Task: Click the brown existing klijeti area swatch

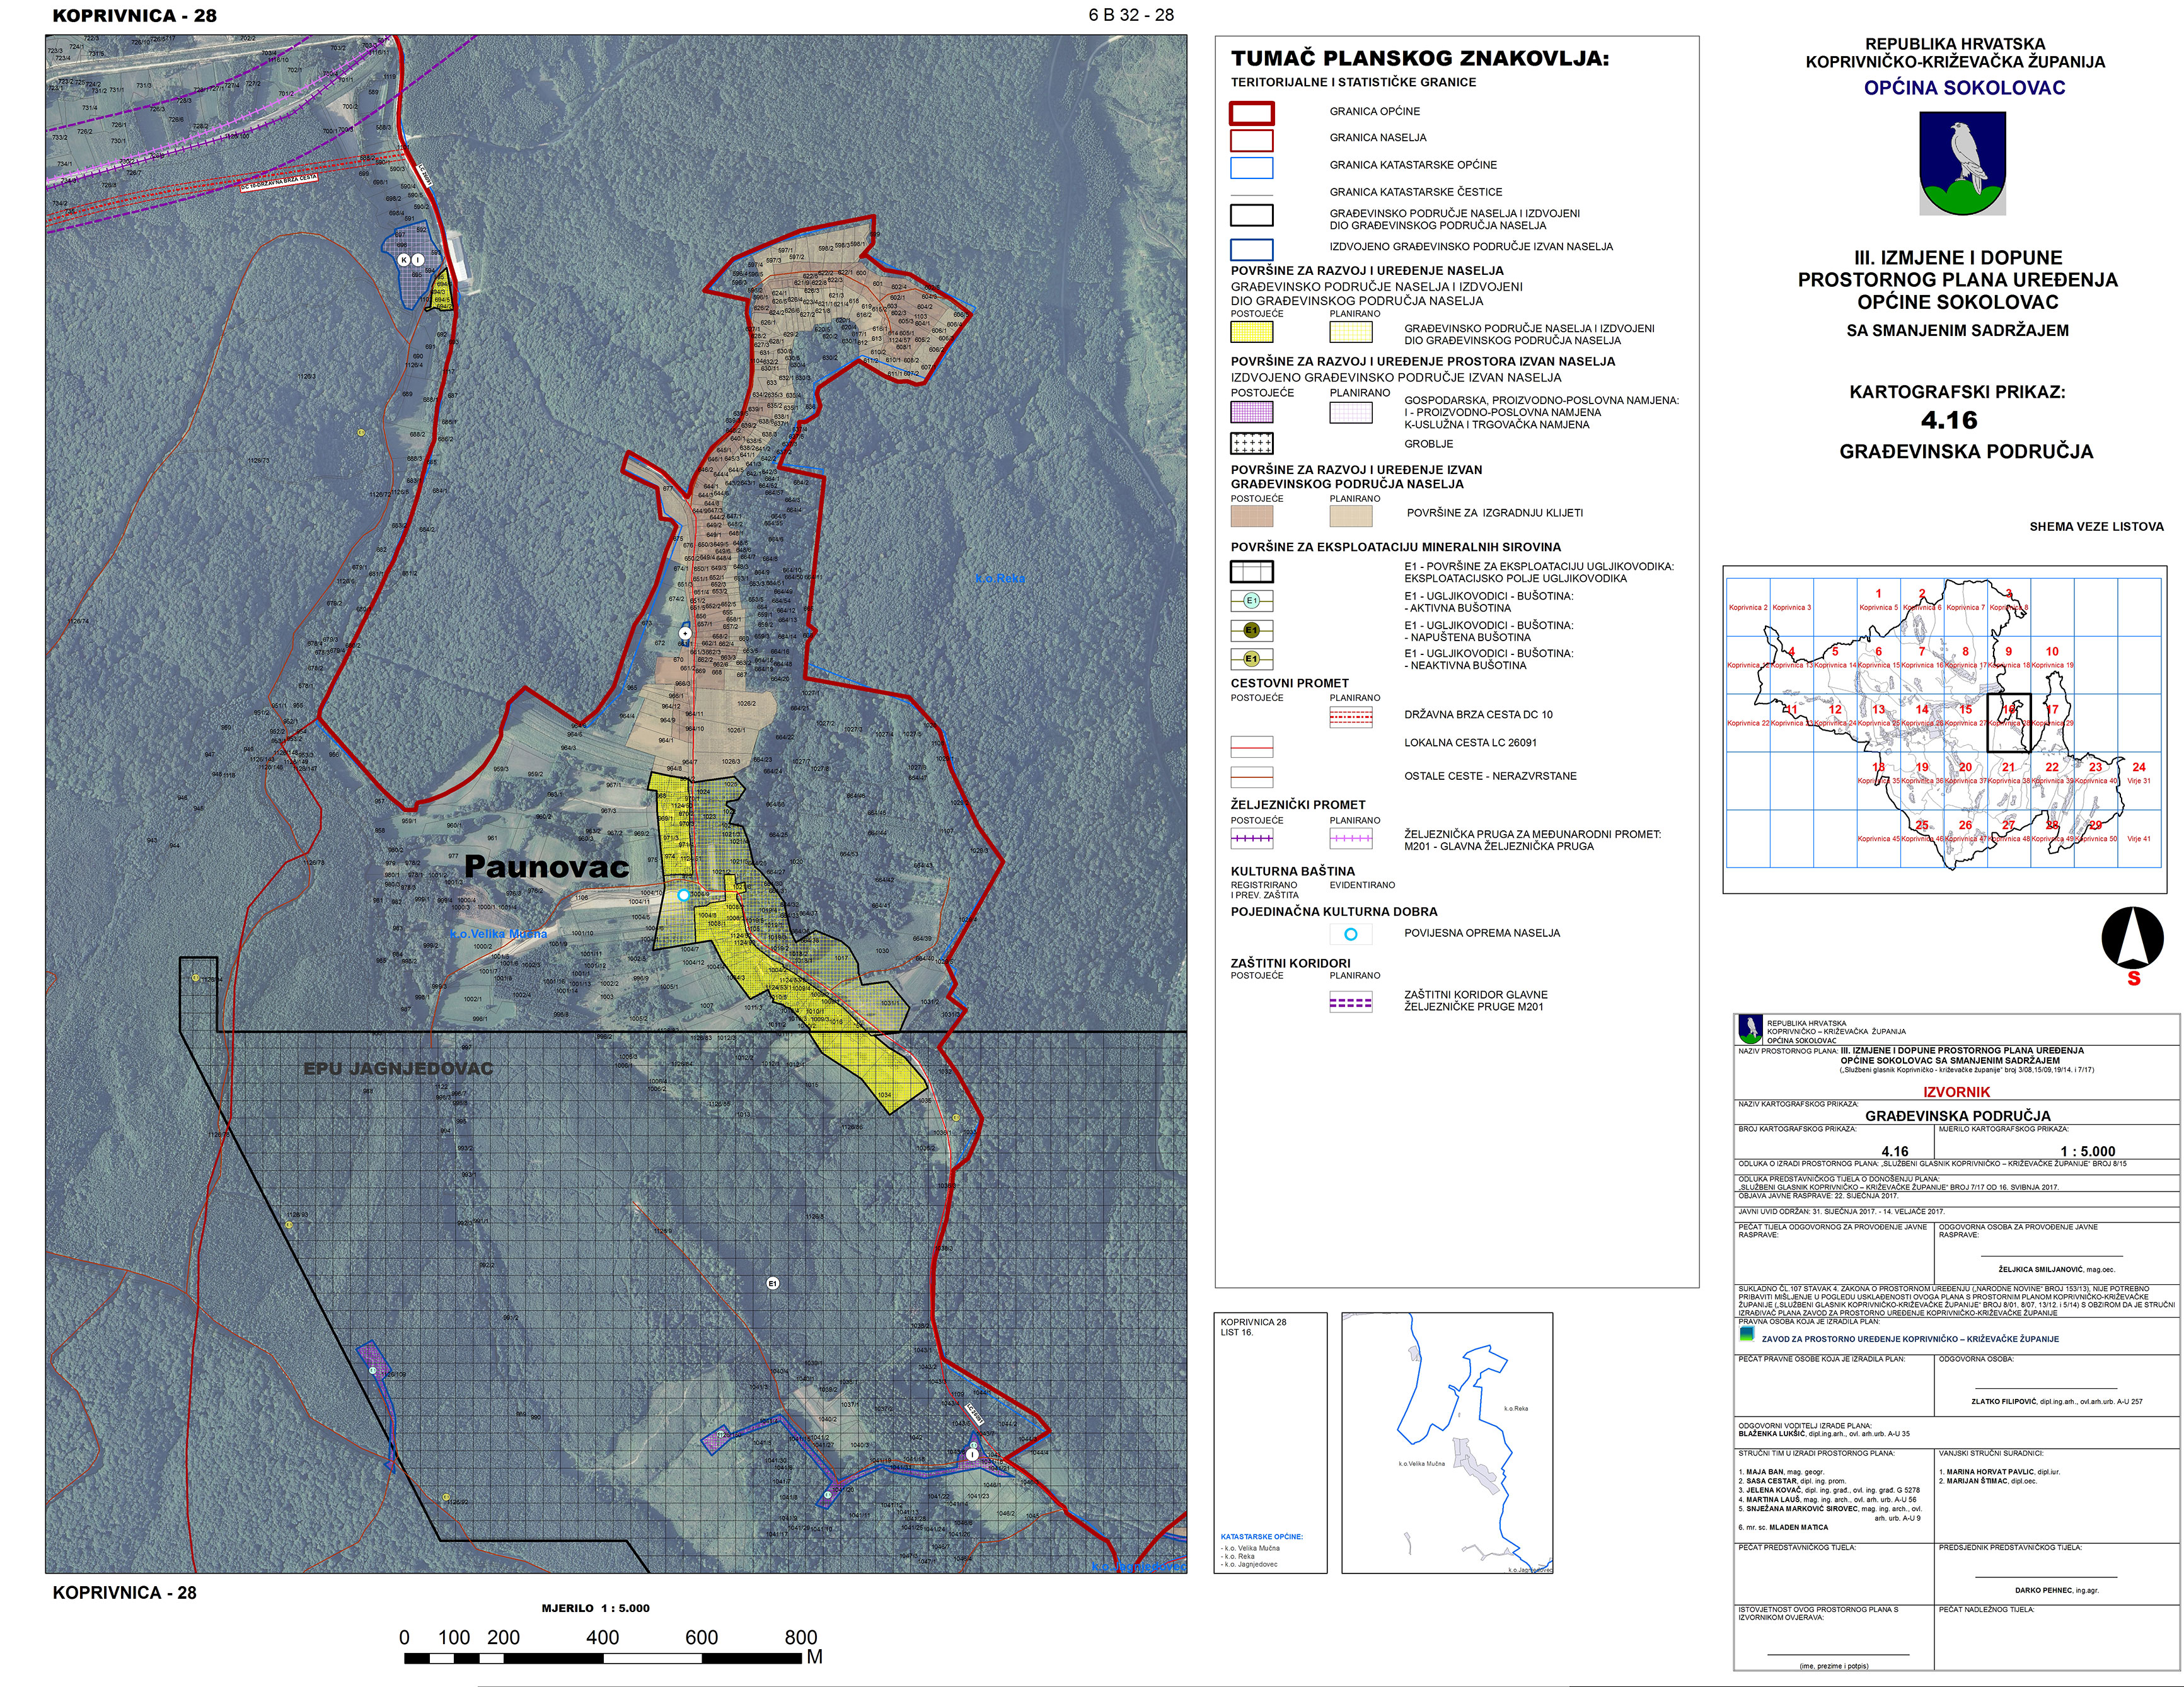Action: point(1251,516)
